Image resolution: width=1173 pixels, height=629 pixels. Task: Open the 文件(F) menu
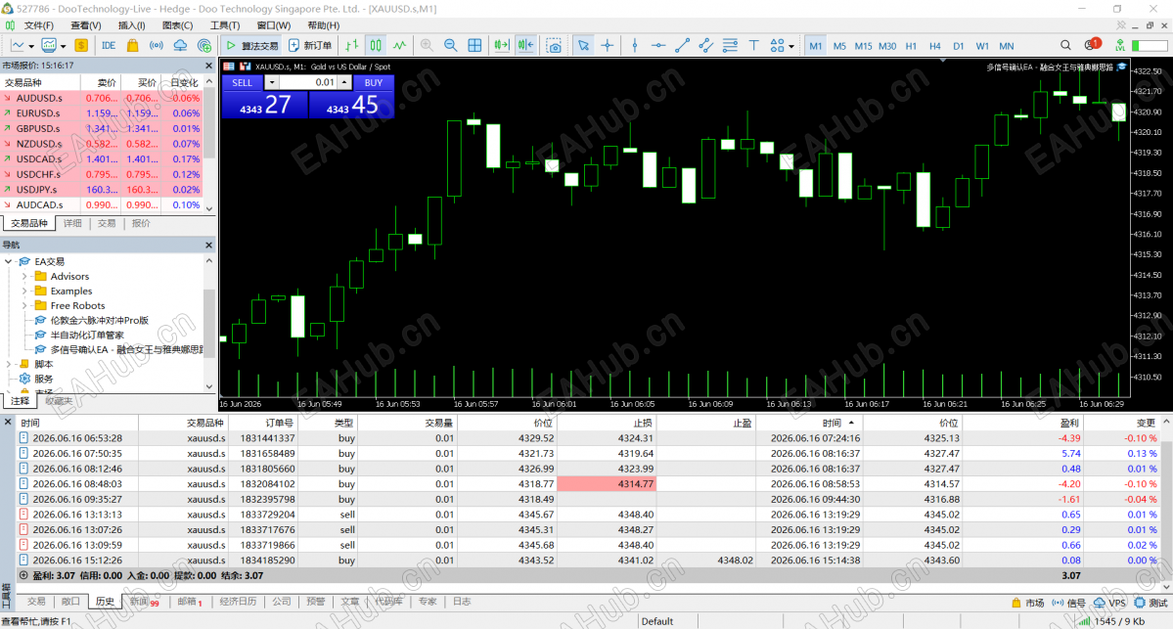(38, 25)
